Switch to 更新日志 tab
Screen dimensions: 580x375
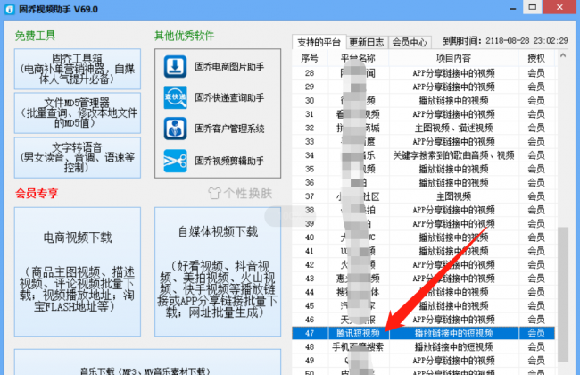tap(367, 42)
